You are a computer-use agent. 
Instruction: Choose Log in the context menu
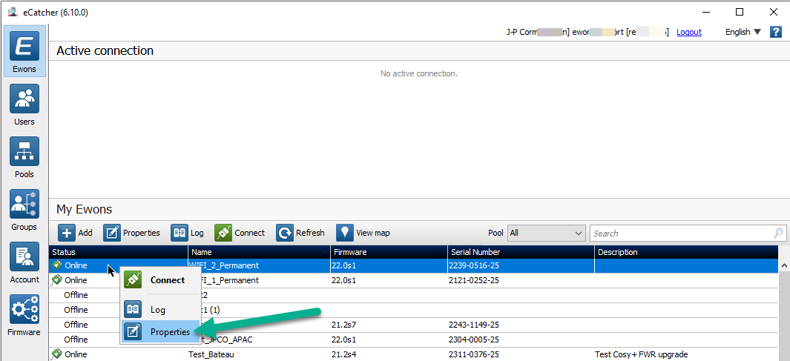click(160, 310)
